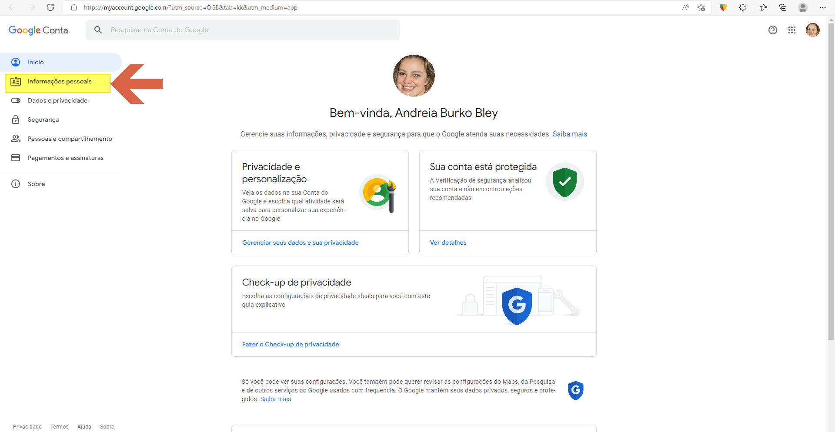Screen dimensions: 835x432
Task: Add this page to favorites with the star icon
Action: point(701,7)
